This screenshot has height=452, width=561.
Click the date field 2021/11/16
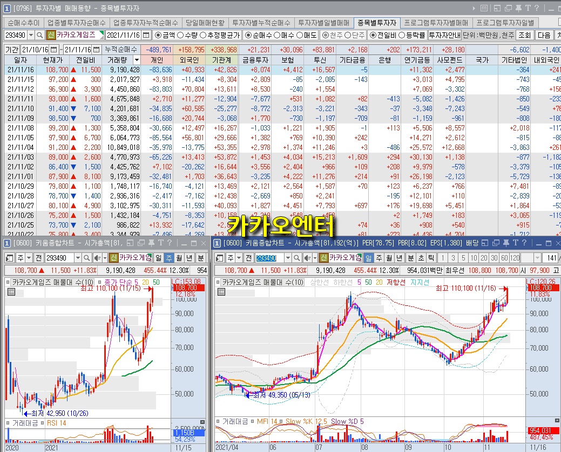124,35
